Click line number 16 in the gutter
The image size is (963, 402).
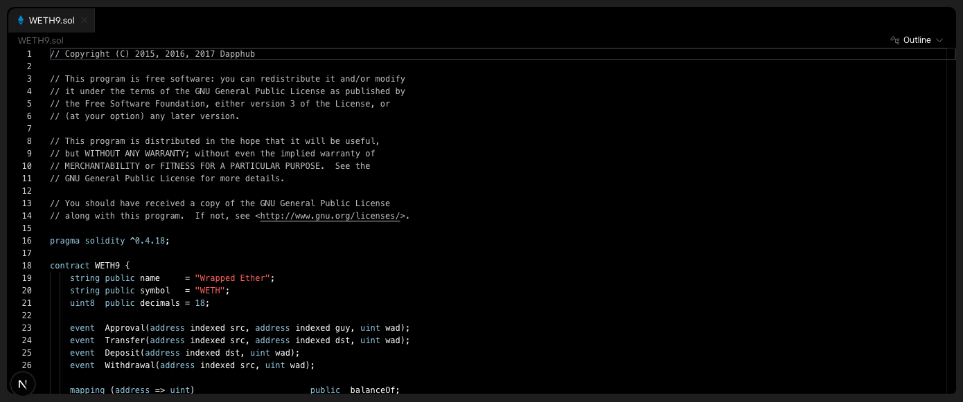27,241
